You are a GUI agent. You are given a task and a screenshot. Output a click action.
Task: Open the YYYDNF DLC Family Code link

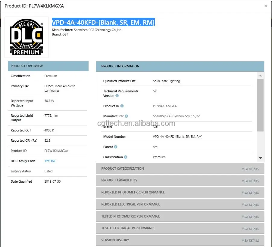(x=50, y=161)
